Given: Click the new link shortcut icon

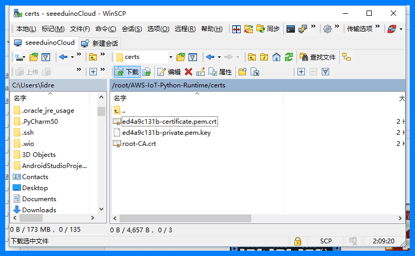Looking at the screenshot, I should 254,72.
